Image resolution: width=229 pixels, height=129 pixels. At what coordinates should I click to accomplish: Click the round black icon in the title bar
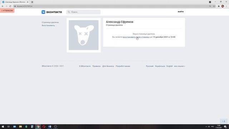(210, 2)
